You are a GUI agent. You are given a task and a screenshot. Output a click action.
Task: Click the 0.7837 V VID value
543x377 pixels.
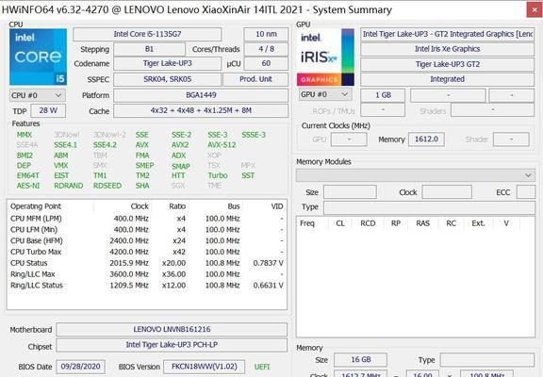click(269, 263)
